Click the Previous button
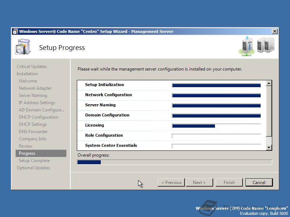The height and width of the screenshot is (217, 290). click(171, 183)
